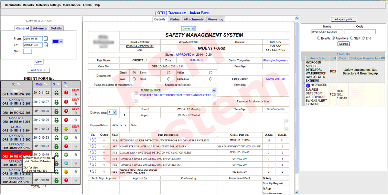Select the Mech department radio button
The image size is (388, 195).
[x=168, y=79]
